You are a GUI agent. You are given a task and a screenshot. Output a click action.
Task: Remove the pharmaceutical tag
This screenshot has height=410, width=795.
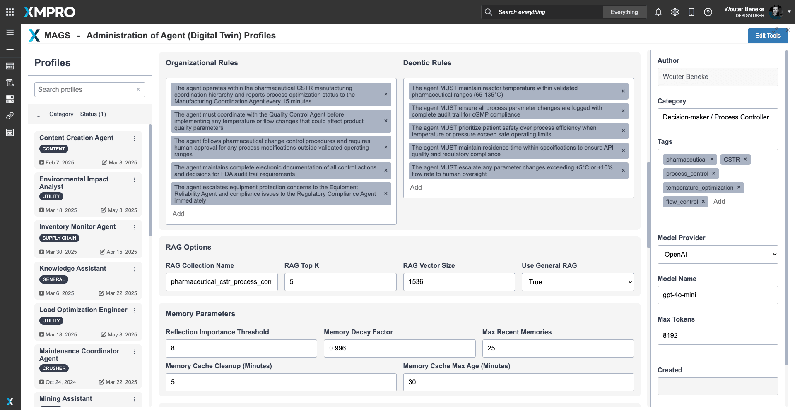[x=712, y=160]
